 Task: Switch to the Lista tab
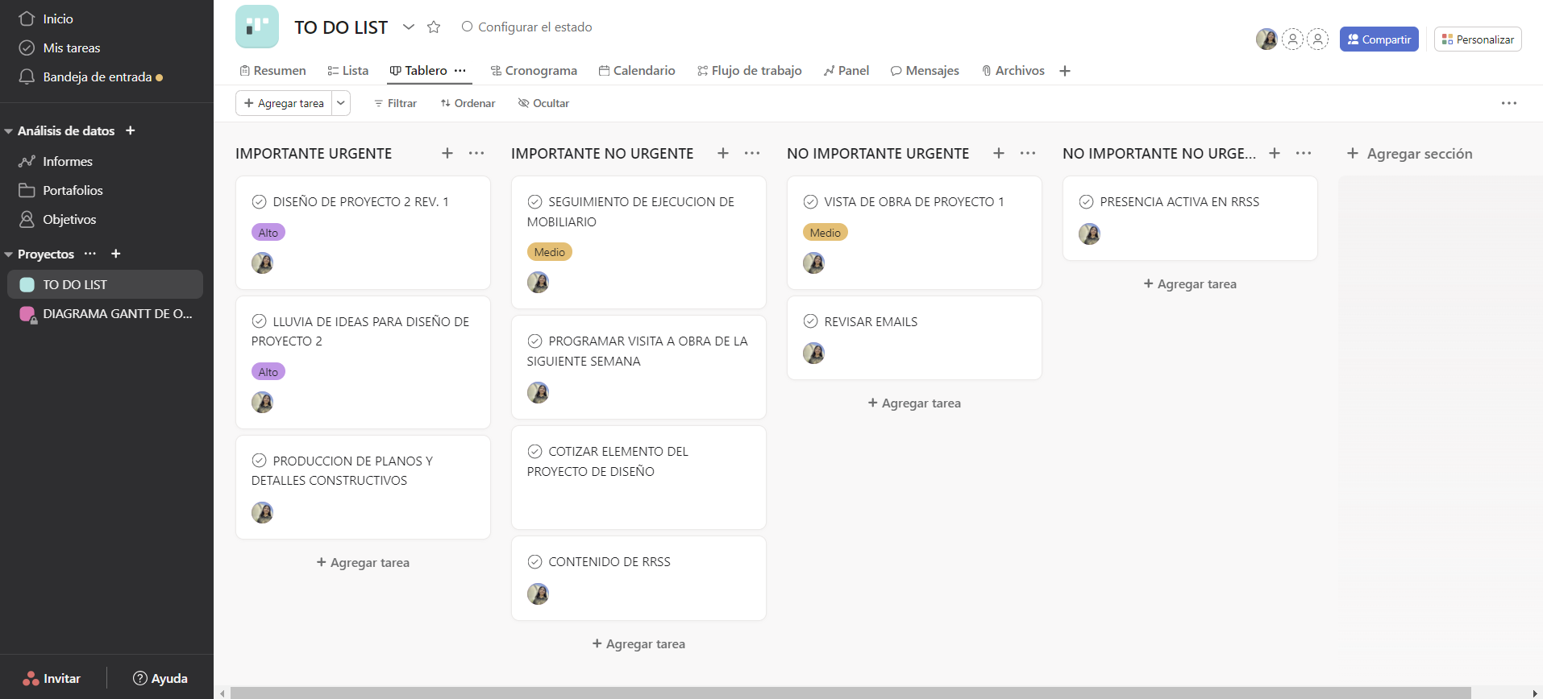[x=348, y=71]
